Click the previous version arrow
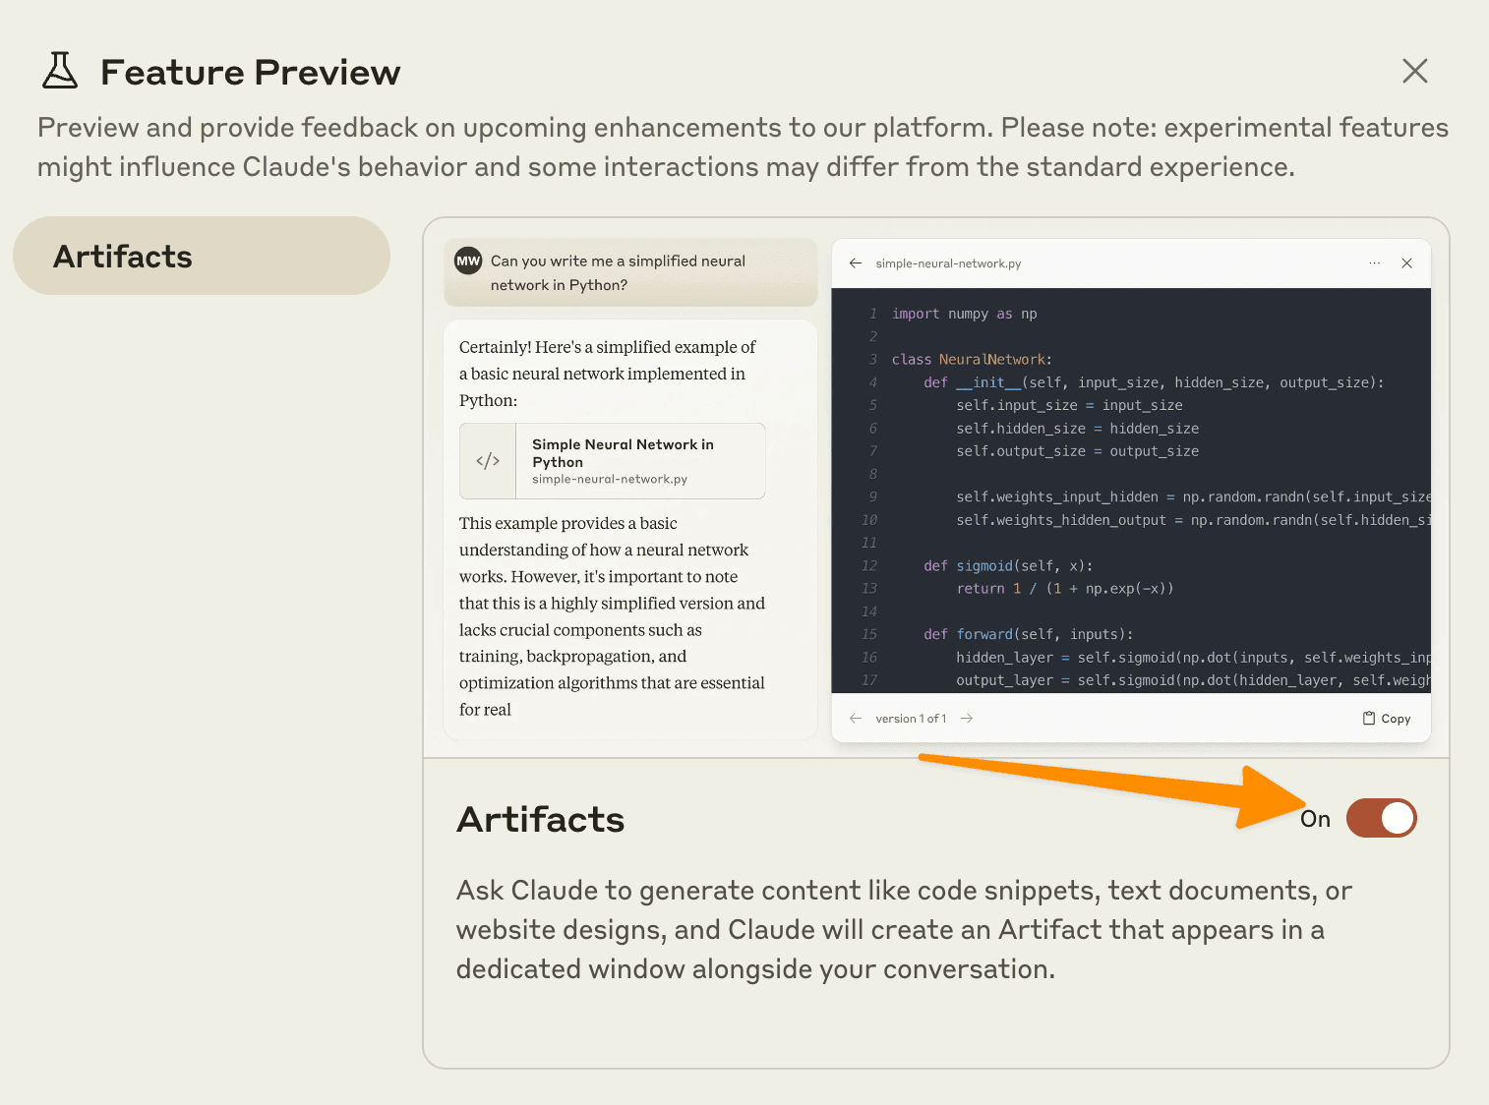The height and width of the screenshot is (1105, 1489). pyautogui.click(x=855, y=718)
